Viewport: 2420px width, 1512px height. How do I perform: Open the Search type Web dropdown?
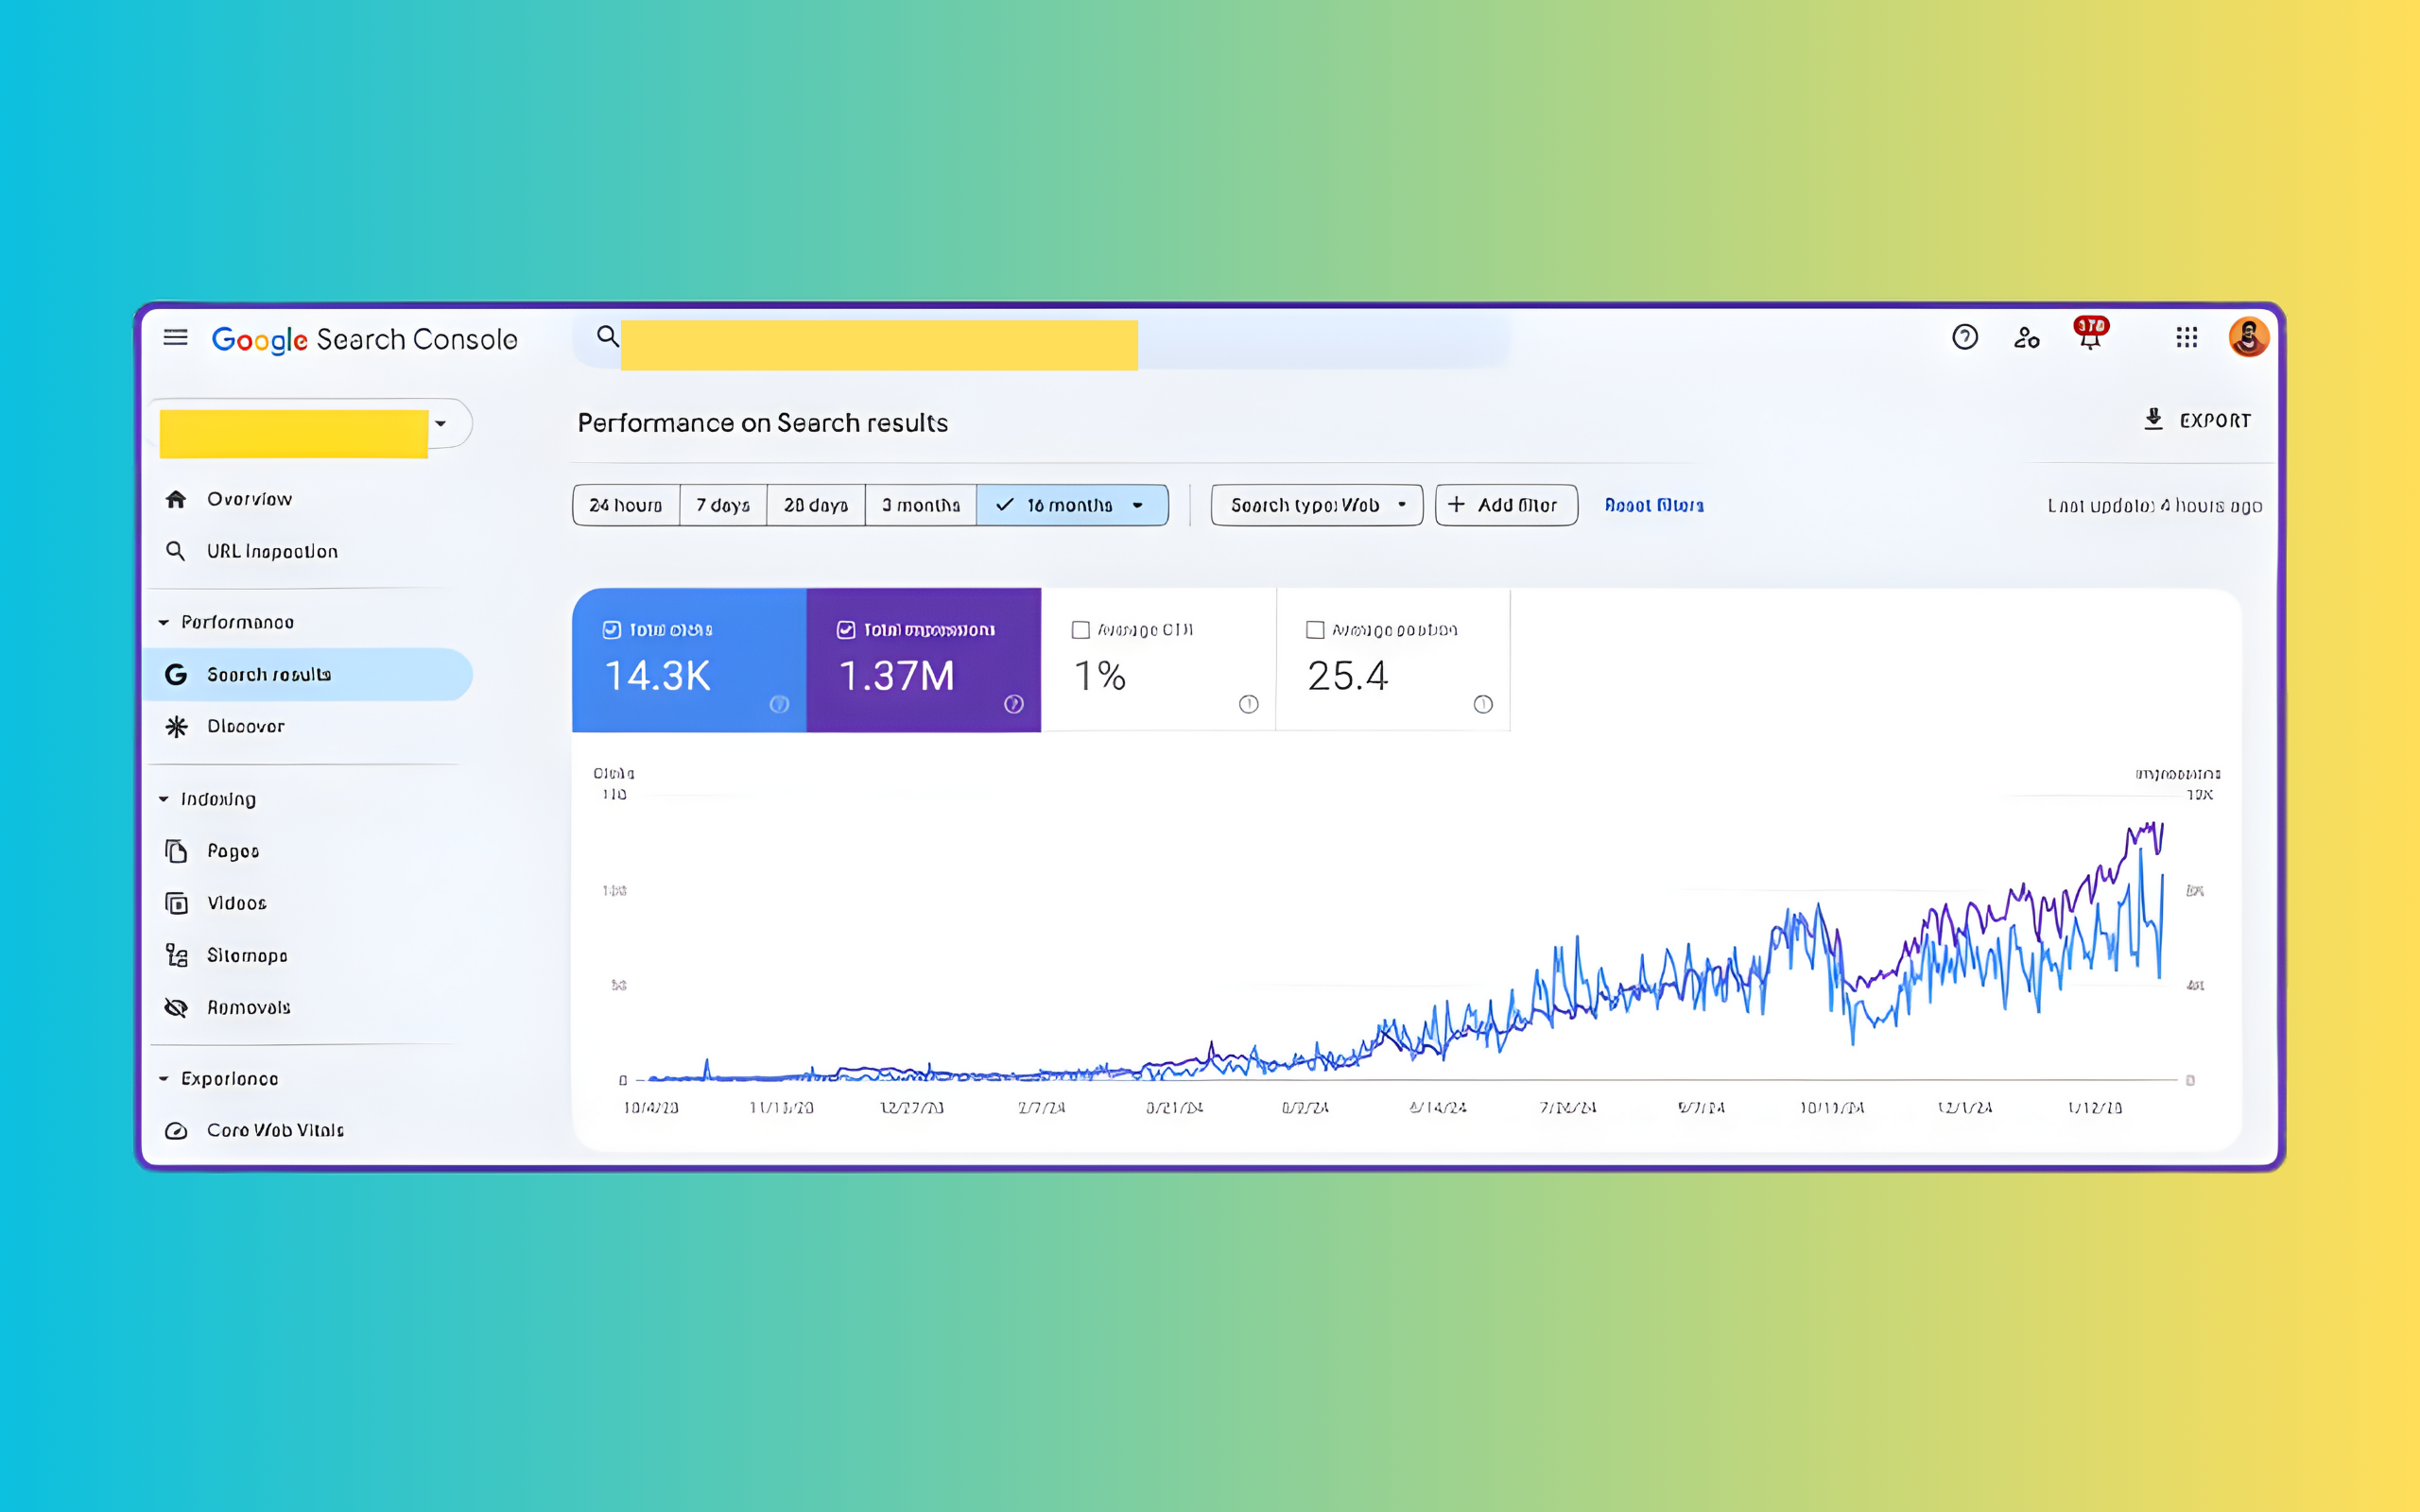point(1316,505)
